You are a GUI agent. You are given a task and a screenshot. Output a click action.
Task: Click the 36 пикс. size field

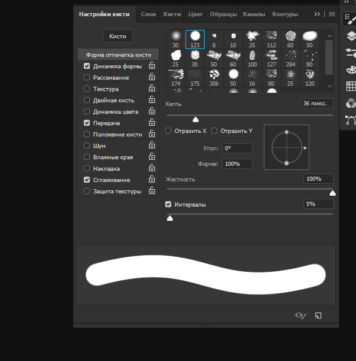tap(317, 104)
